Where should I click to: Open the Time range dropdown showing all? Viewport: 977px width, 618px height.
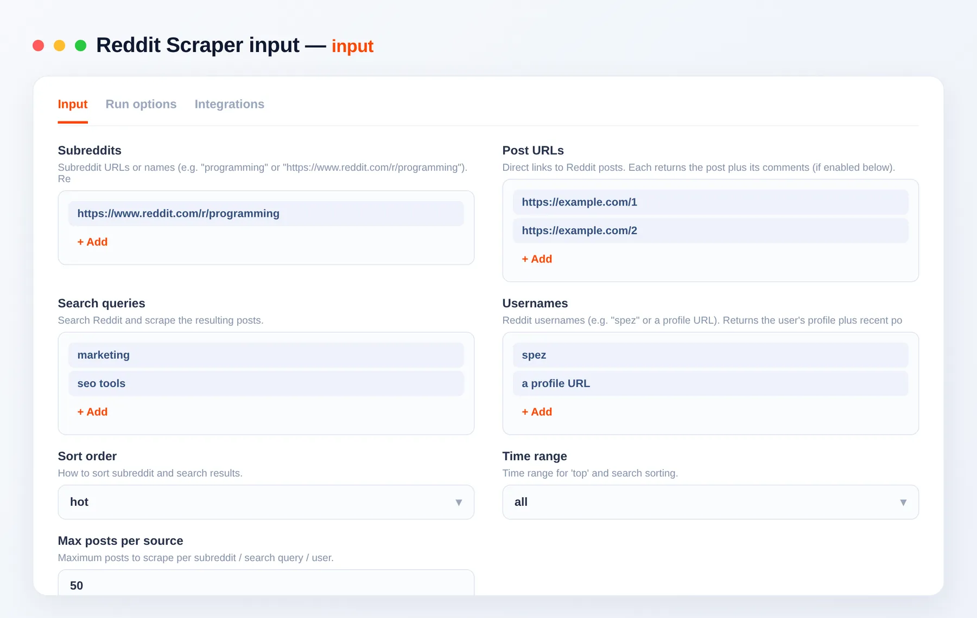coord(710,502)
